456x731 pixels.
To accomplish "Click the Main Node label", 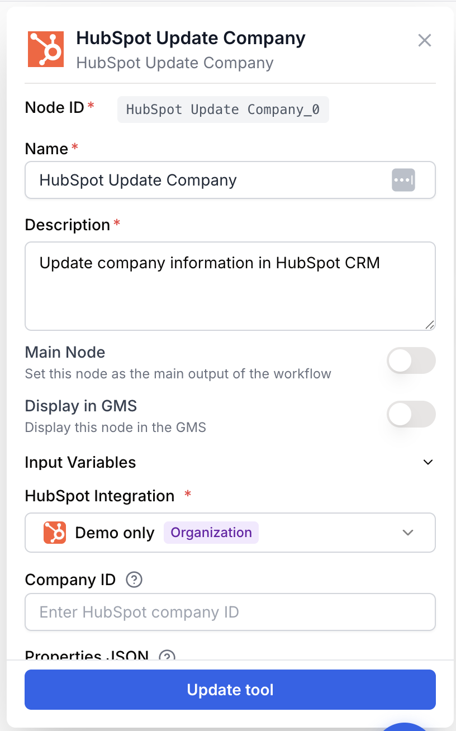I will pyautogui.click(x=65, y=353).
